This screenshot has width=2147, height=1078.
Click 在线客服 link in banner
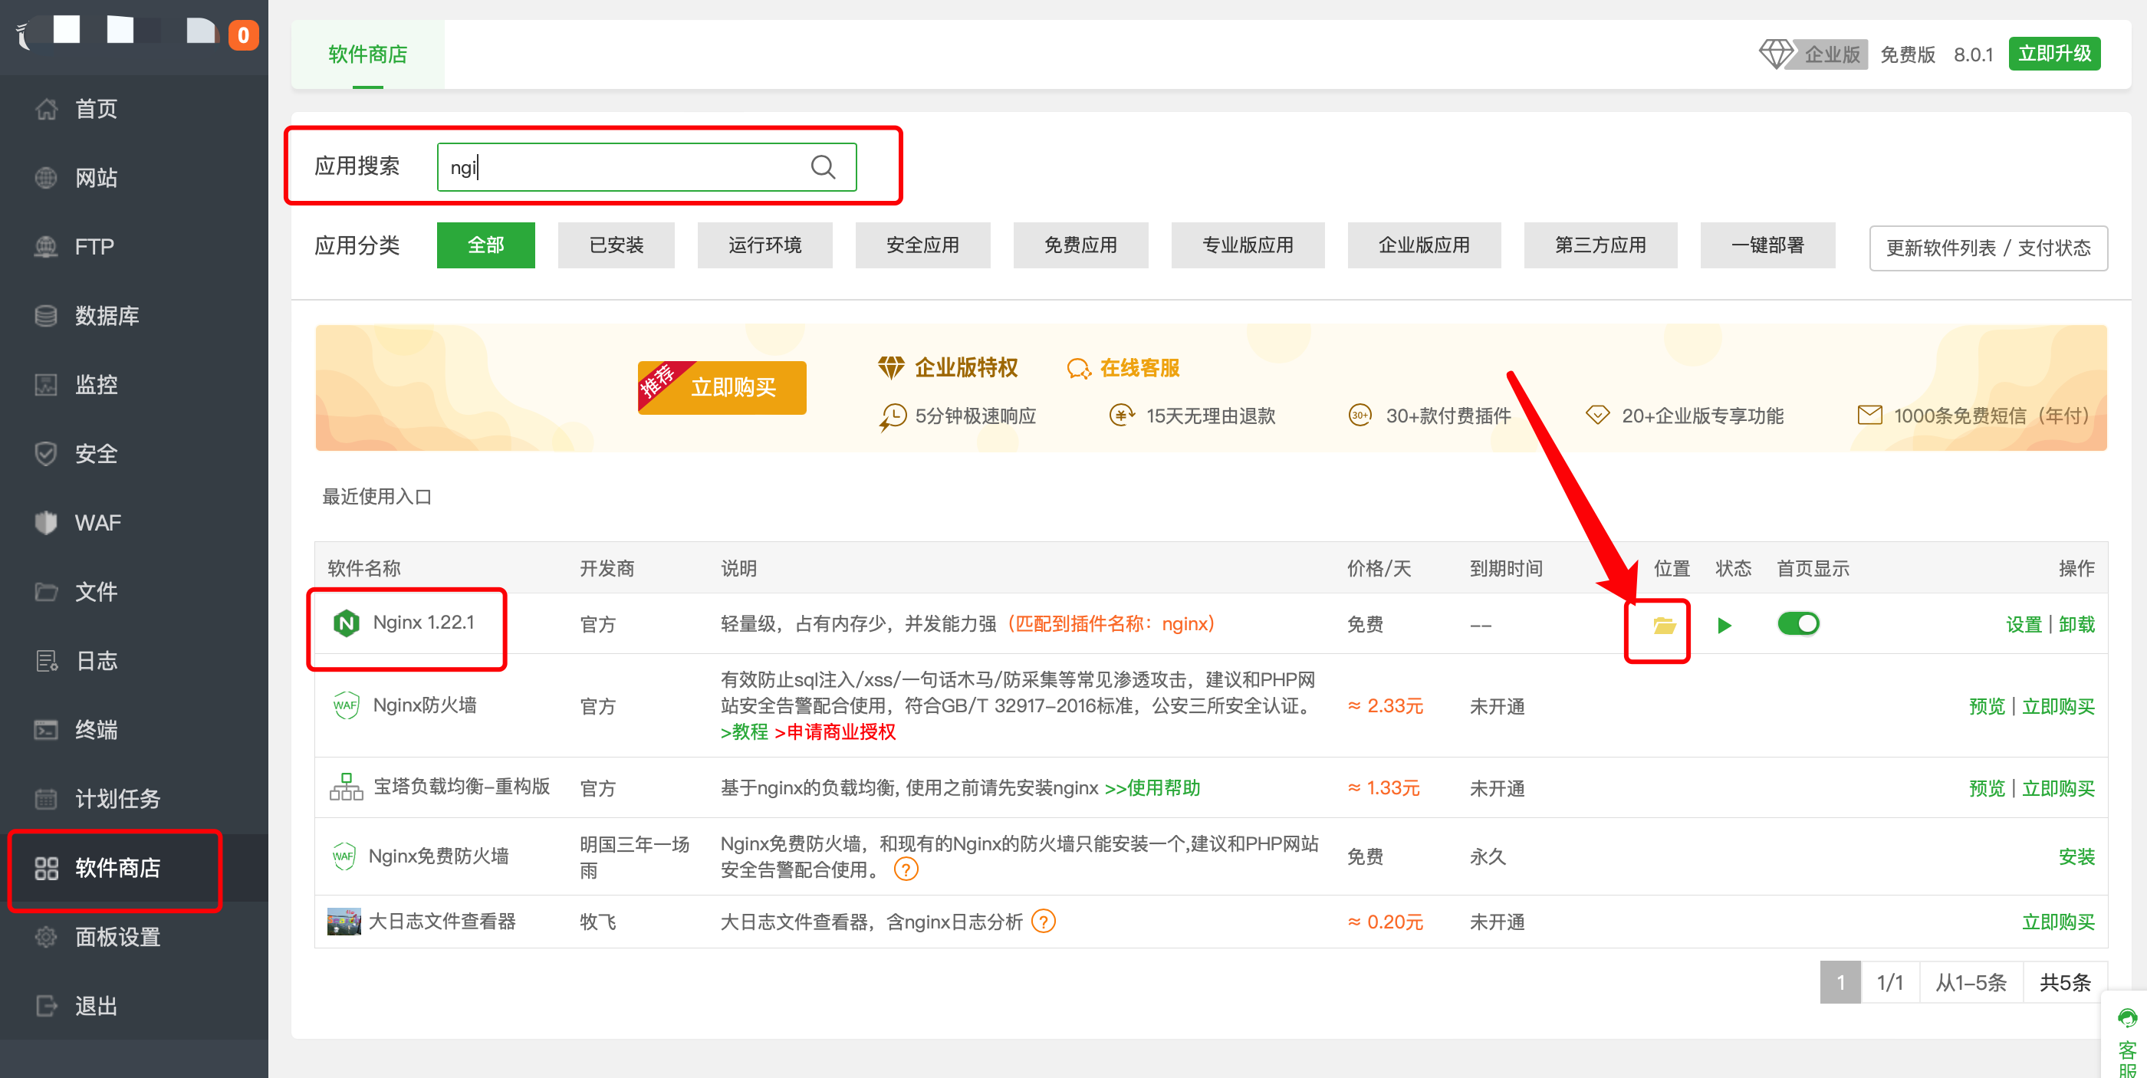1123,367
